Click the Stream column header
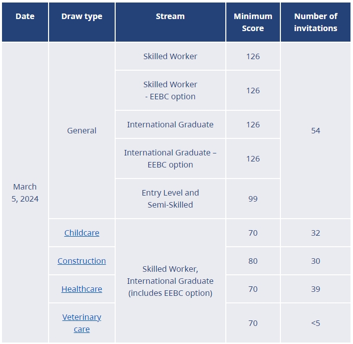 [x=170, y=17]
